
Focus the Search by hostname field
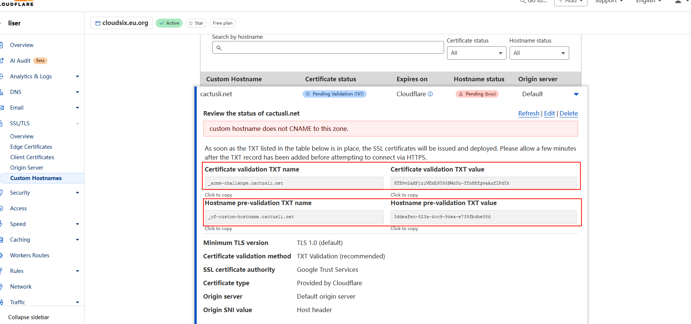[328, 47]
